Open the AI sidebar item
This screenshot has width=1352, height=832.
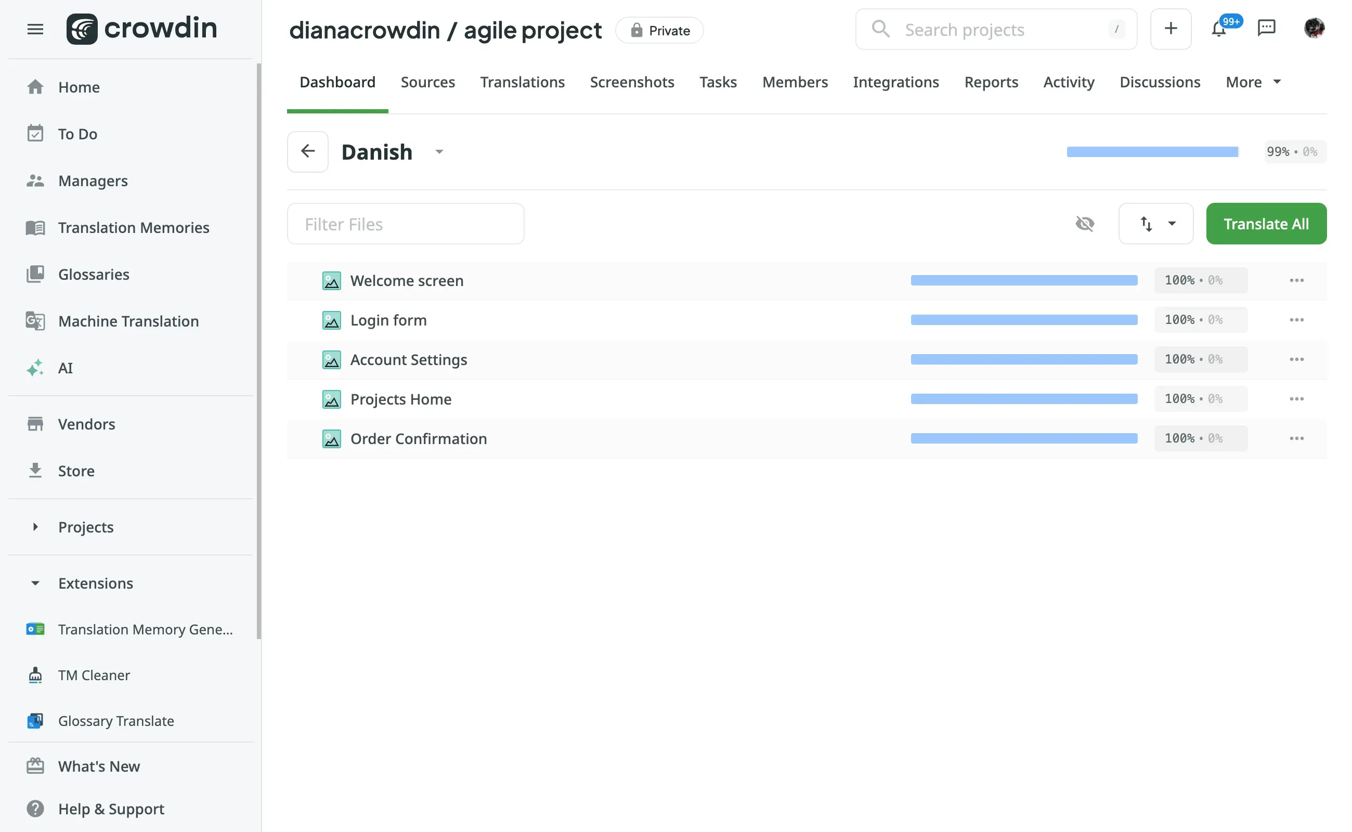pos(65,368)
